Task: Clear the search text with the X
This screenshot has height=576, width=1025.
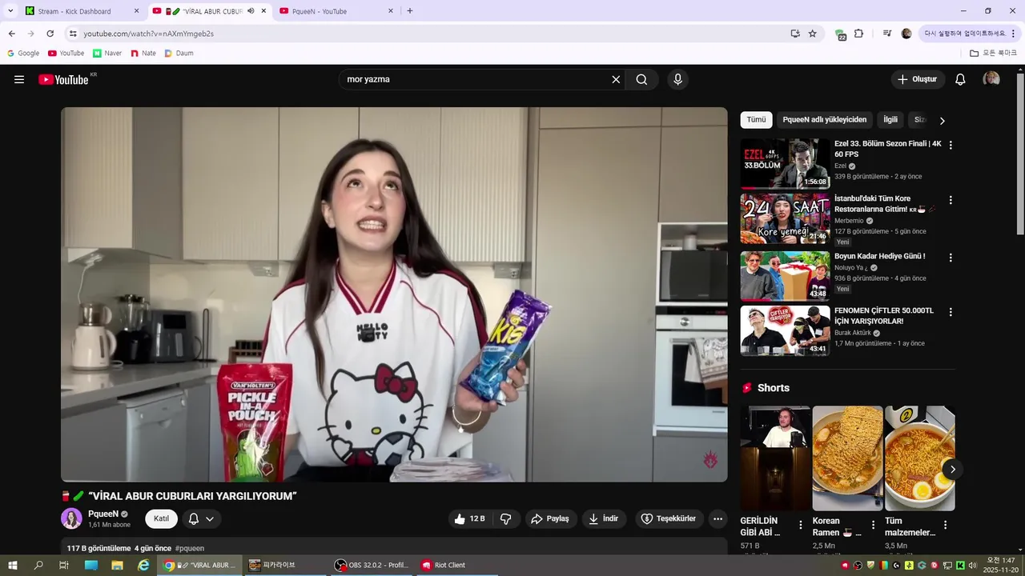Action: [x=616, y=79]
